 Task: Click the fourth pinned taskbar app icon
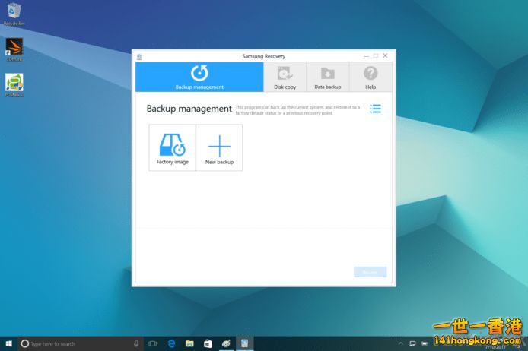click(226, 343)
